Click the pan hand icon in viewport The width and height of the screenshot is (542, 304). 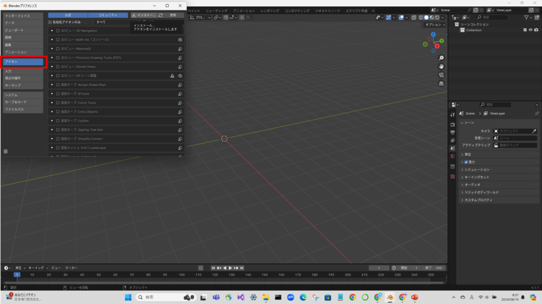click(441, 66)
